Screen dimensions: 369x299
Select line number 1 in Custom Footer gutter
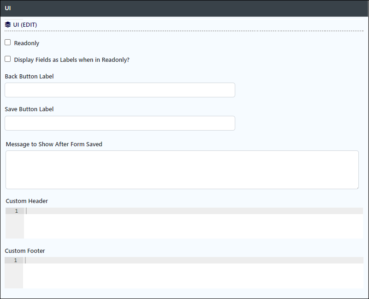pyautogui.click(x=16, y=260)
